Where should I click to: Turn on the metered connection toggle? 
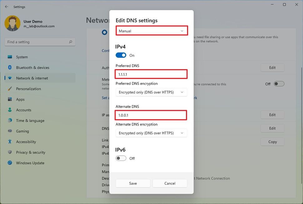tap(279, 84)
